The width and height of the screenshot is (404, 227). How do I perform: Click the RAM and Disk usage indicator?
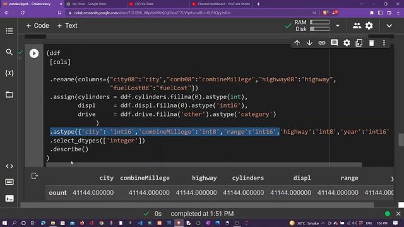pos(312,26)
